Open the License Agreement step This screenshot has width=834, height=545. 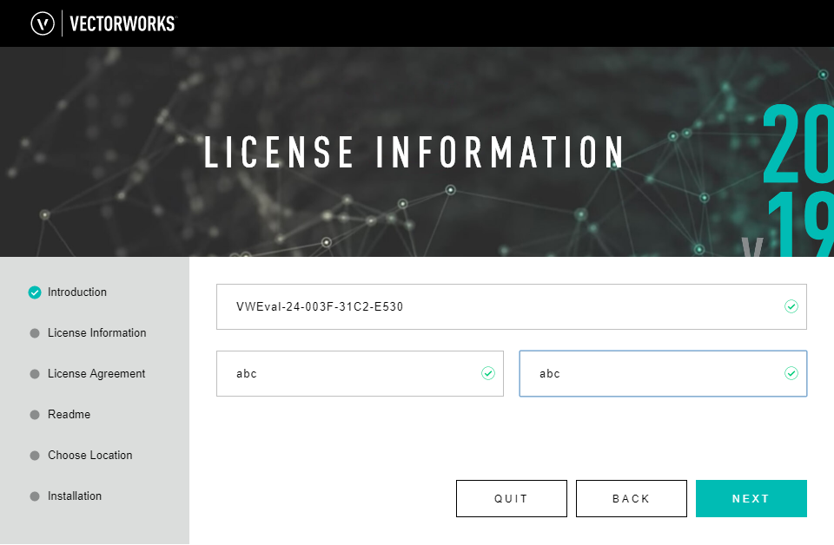[96, 374]
